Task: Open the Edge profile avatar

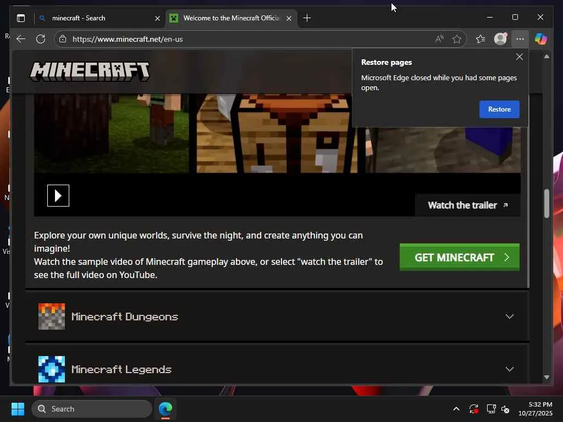Action: click(500, 39)
